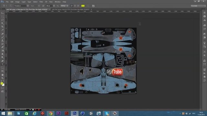Open the File menu
The height and width of the screenshot is (116, 207).
(7, 2)
